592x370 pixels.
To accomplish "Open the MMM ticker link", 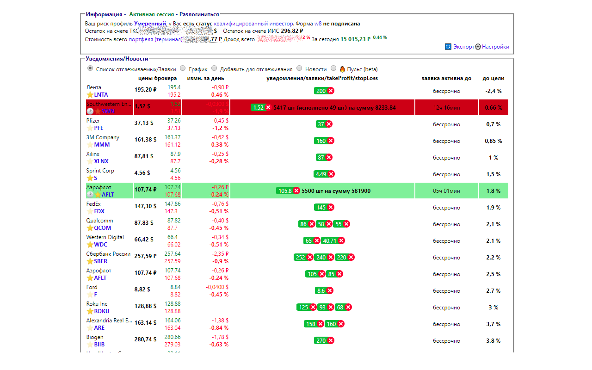I will (x=102, y=145).
